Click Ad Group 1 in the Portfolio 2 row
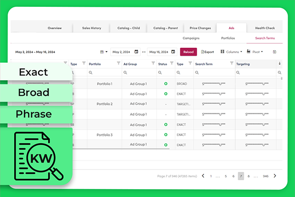The width and height of the screenshot is (295, 197). [x=138, y=104]
